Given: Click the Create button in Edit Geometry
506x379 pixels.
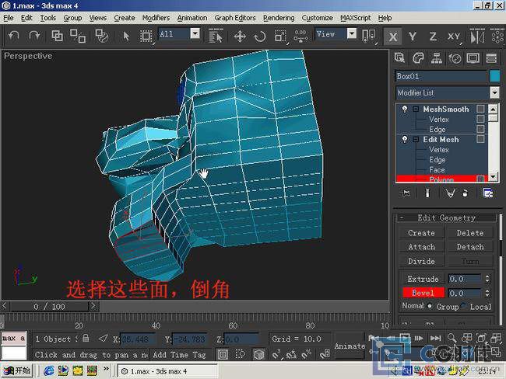Looking at the screenshot, I should click(x=421, y=233).
